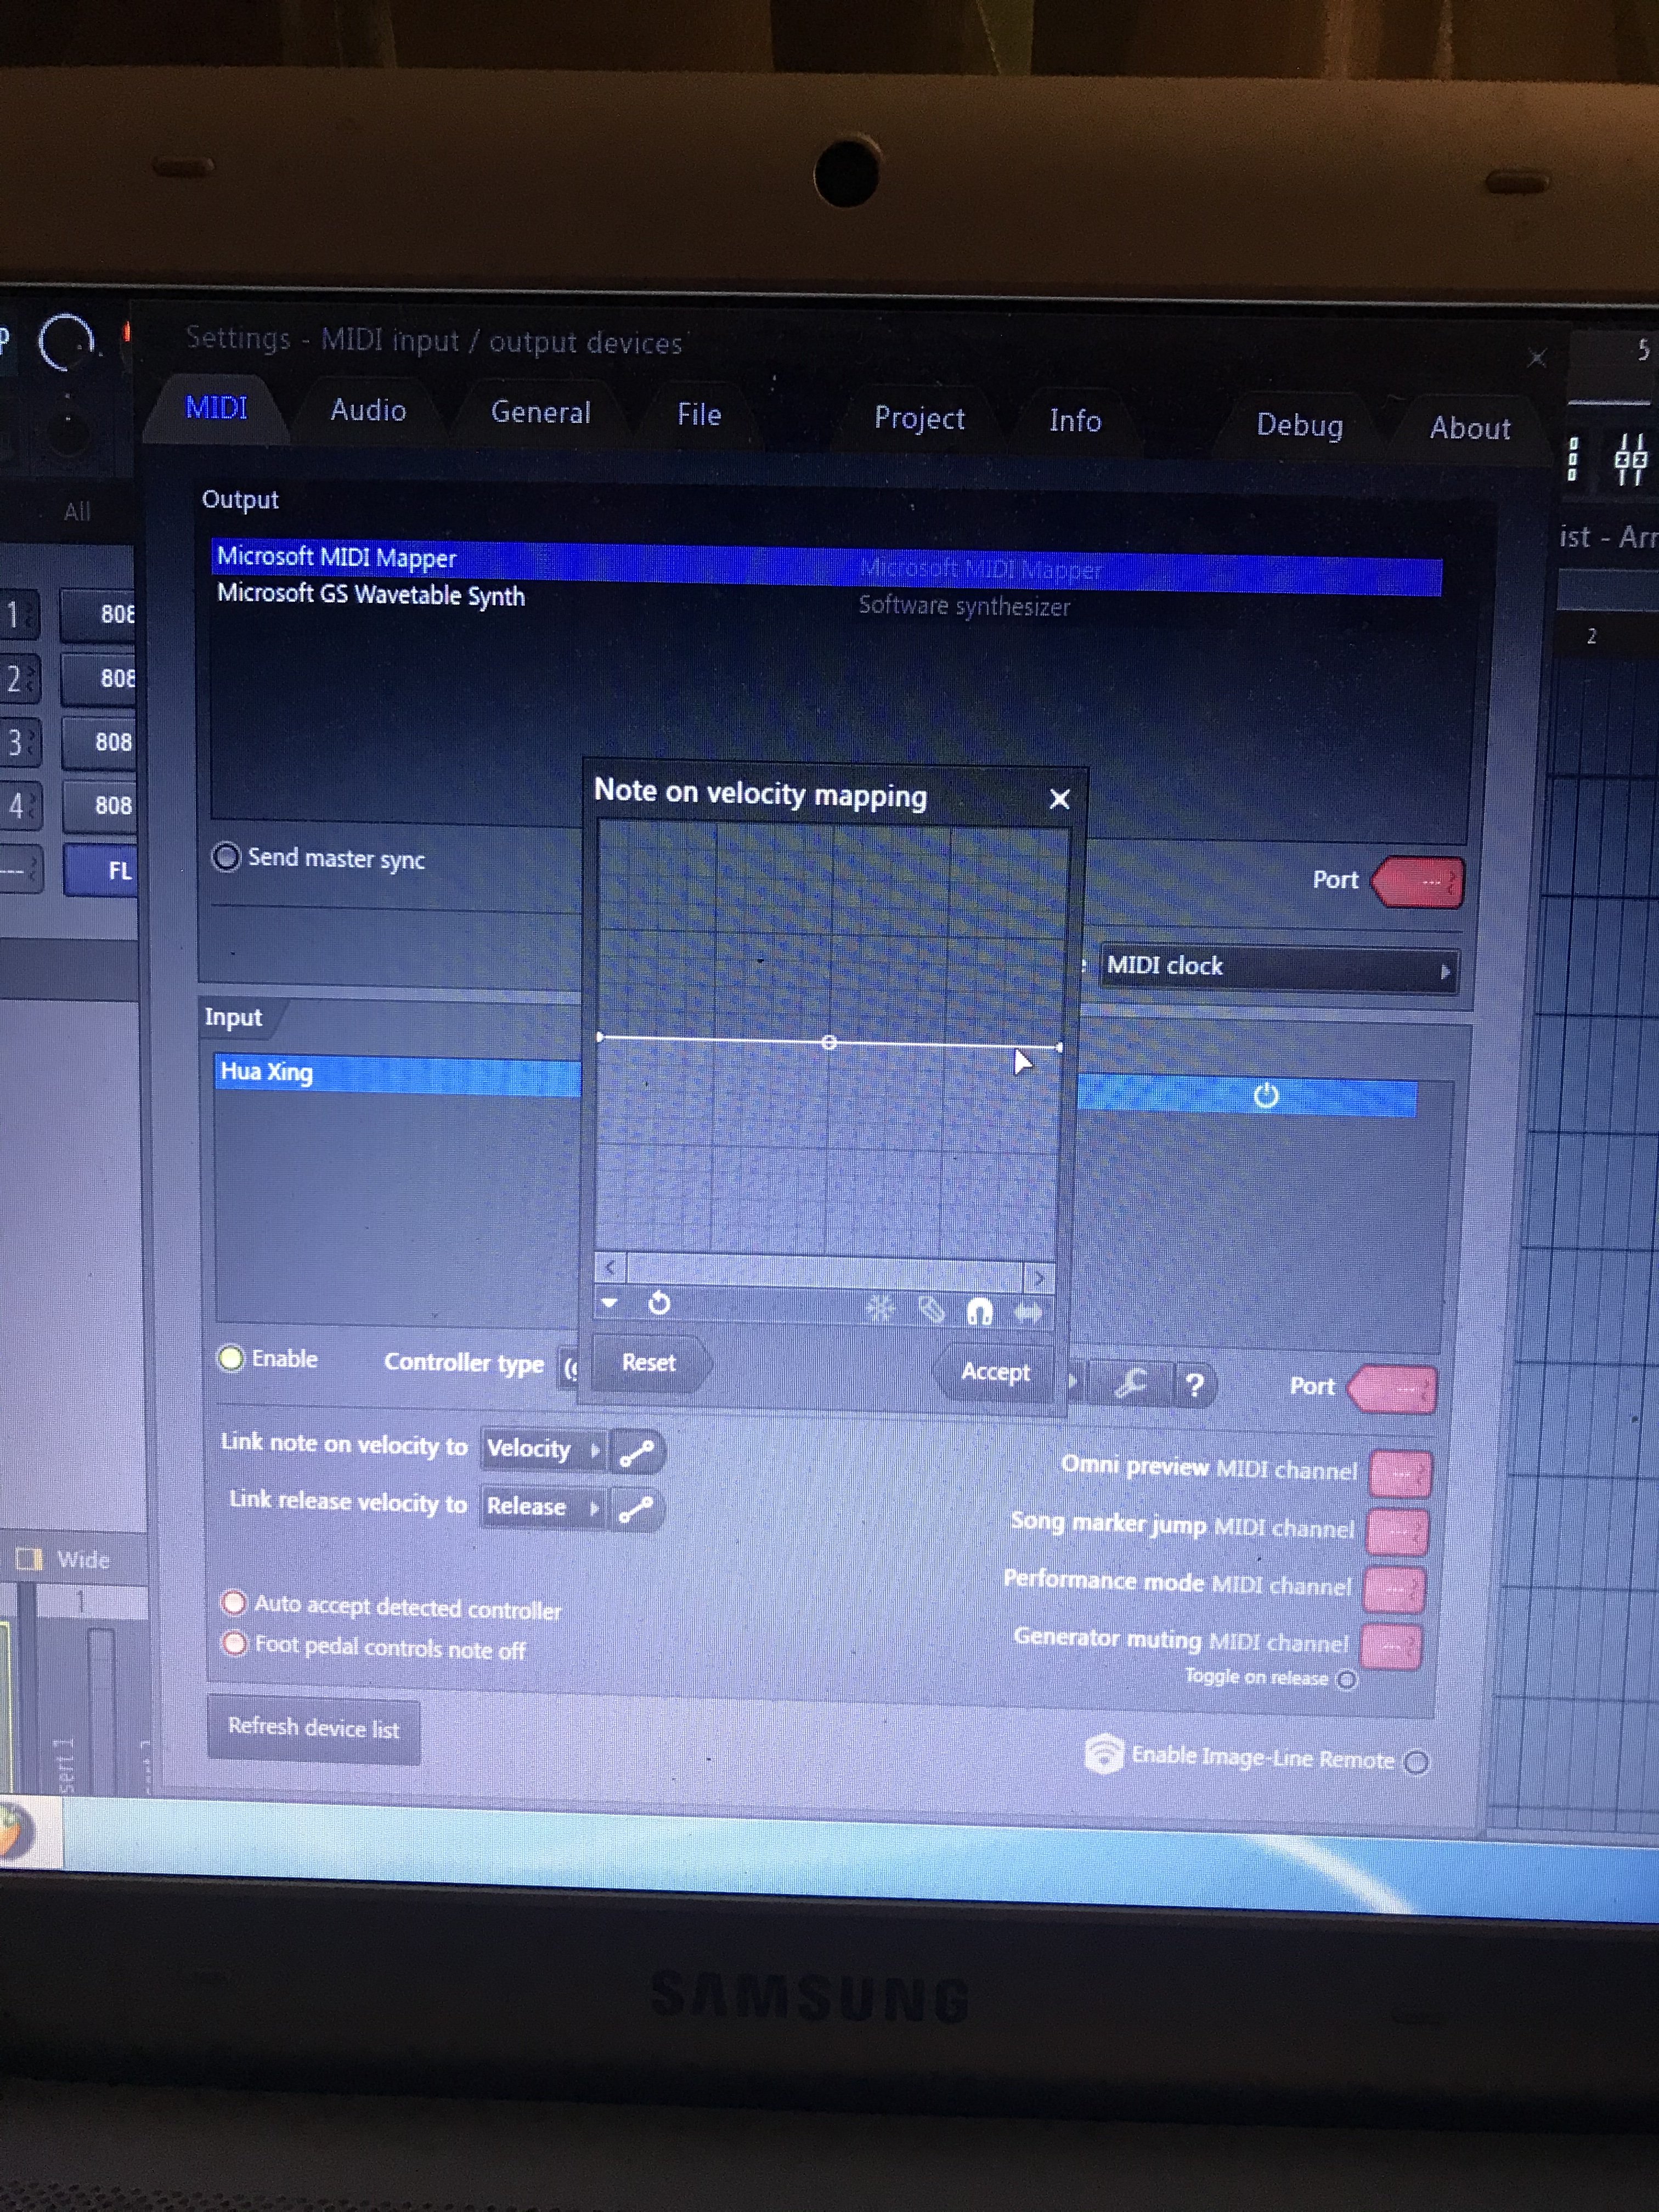Open release curve editor next to Release dropdown
Viewport: 1659px width, 2212px height.
[636, 1509]
